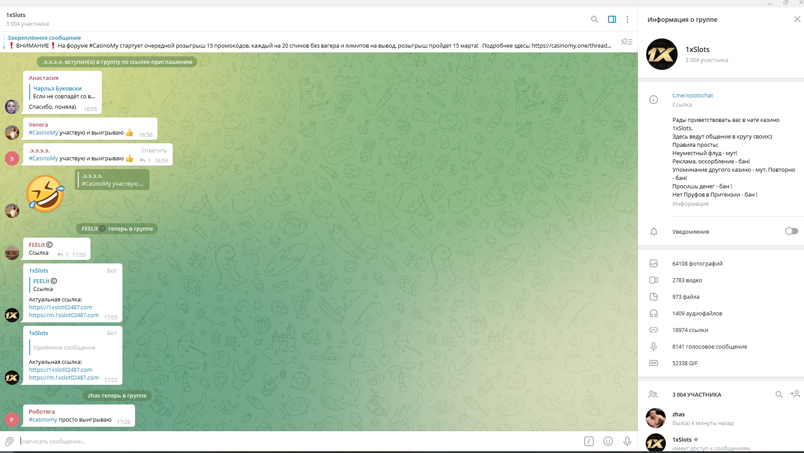Click Venera's sender name
The image size is (804, 453).
(x=38, y=124)
